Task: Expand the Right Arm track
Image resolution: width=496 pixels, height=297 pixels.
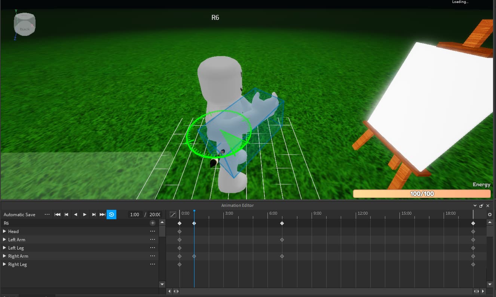Action: (x=4, y=256)
